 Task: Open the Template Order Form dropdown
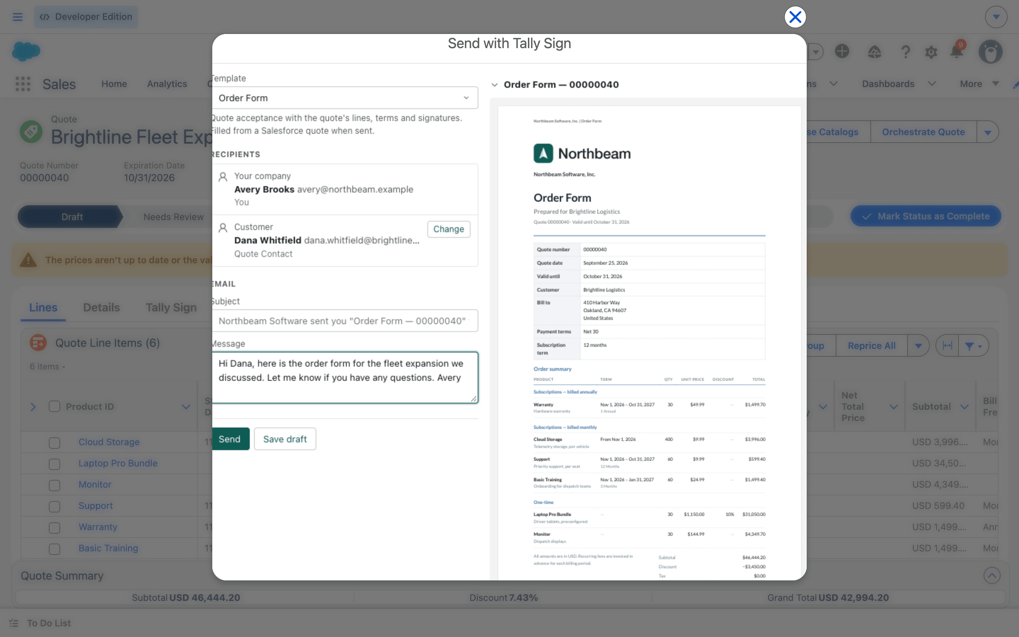344,98
